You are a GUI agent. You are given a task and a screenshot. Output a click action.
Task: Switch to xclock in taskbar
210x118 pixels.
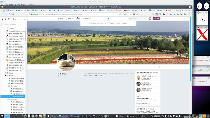click(119, 116)
